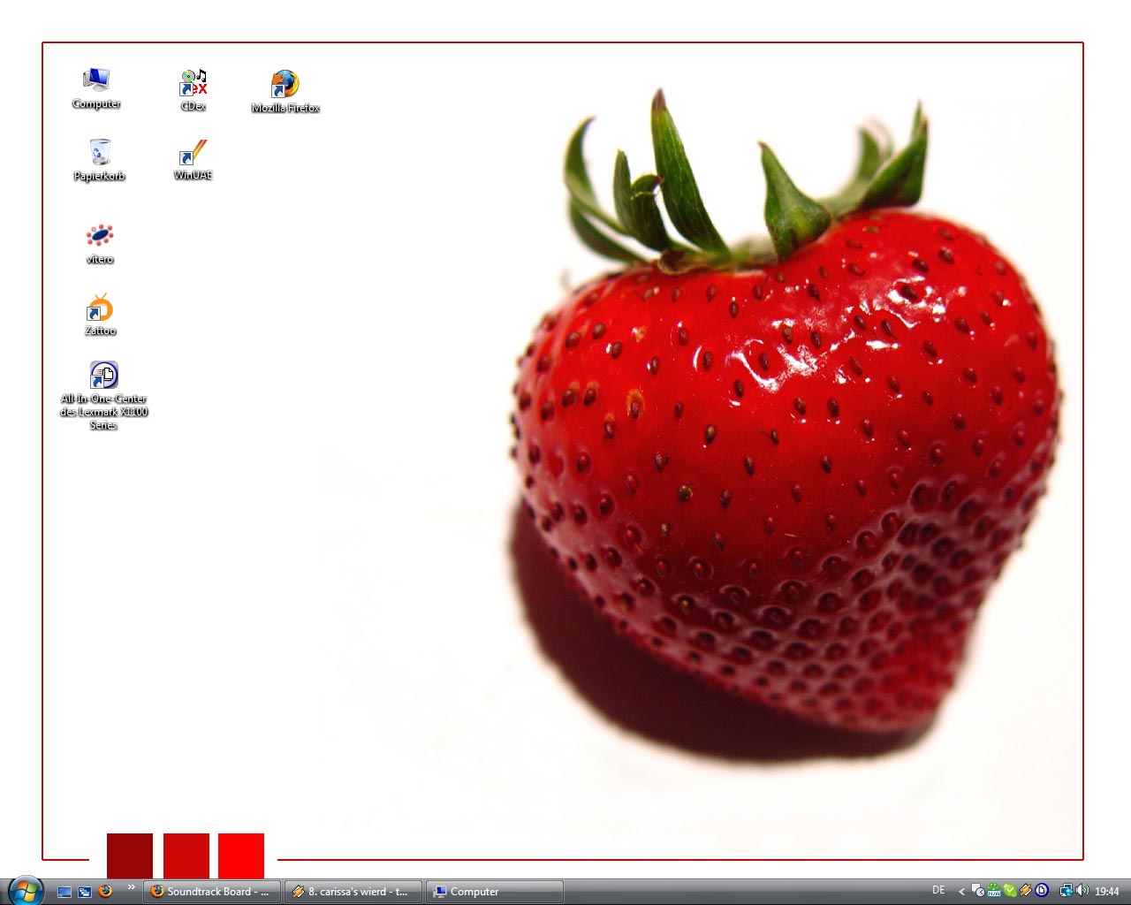This screenshot has width=1131, height=905.
Task: Select the Lexmark All-In-One-Center shortcut
Action: (x=103, y=376)
